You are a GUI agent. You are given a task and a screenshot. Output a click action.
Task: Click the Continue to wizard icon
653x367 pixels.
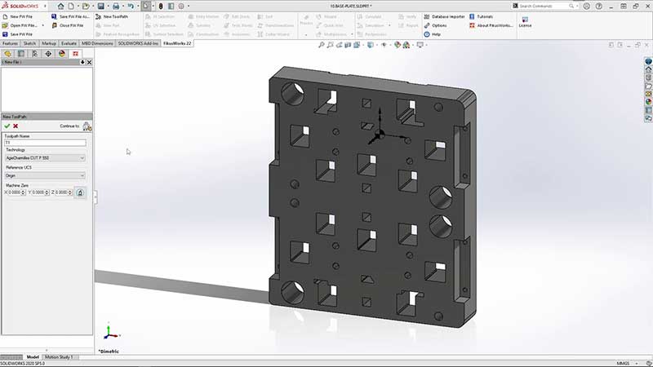pos(87,126)
